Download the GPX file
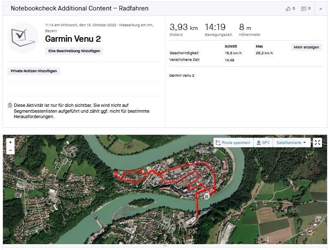 click(263, 143)
